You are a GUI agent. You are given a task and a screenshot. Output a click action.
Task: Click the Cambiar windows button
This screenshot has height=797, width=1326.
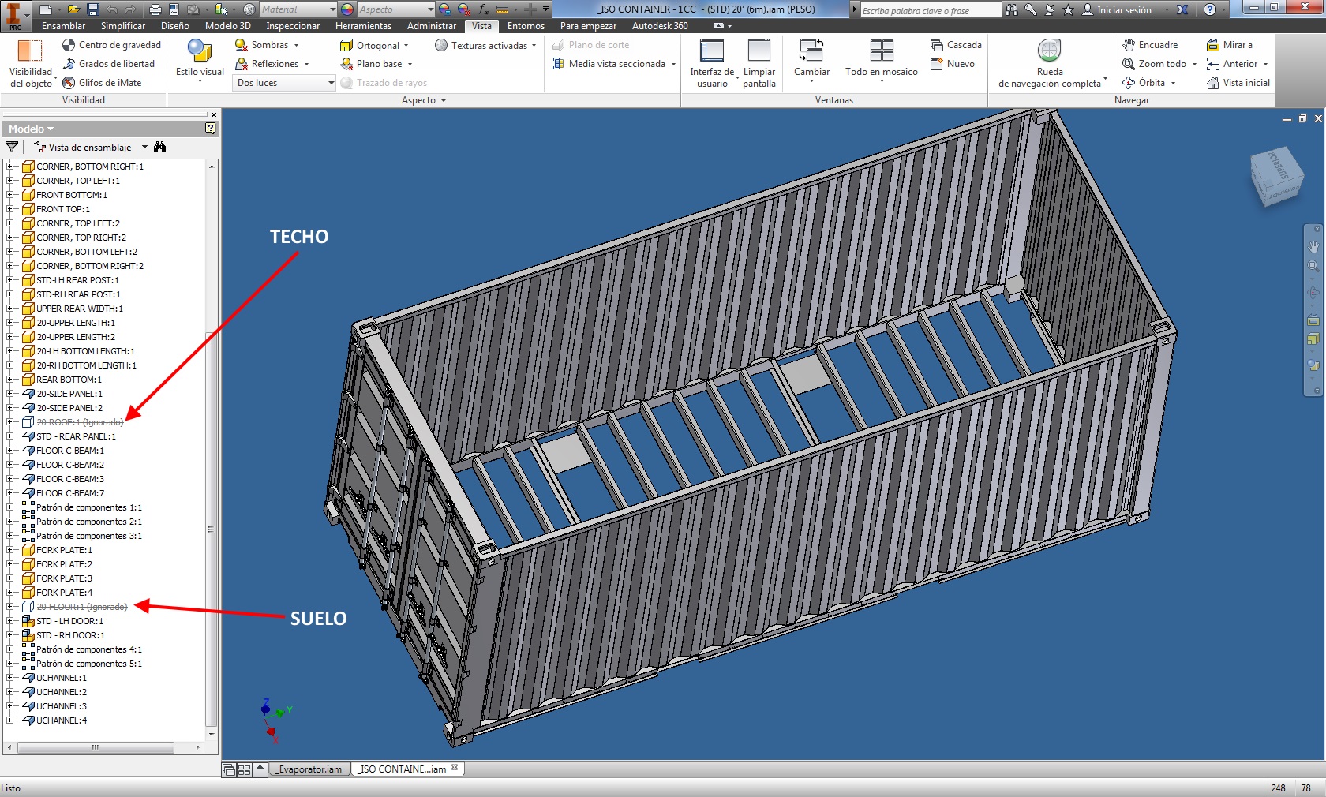click(811, 60)
